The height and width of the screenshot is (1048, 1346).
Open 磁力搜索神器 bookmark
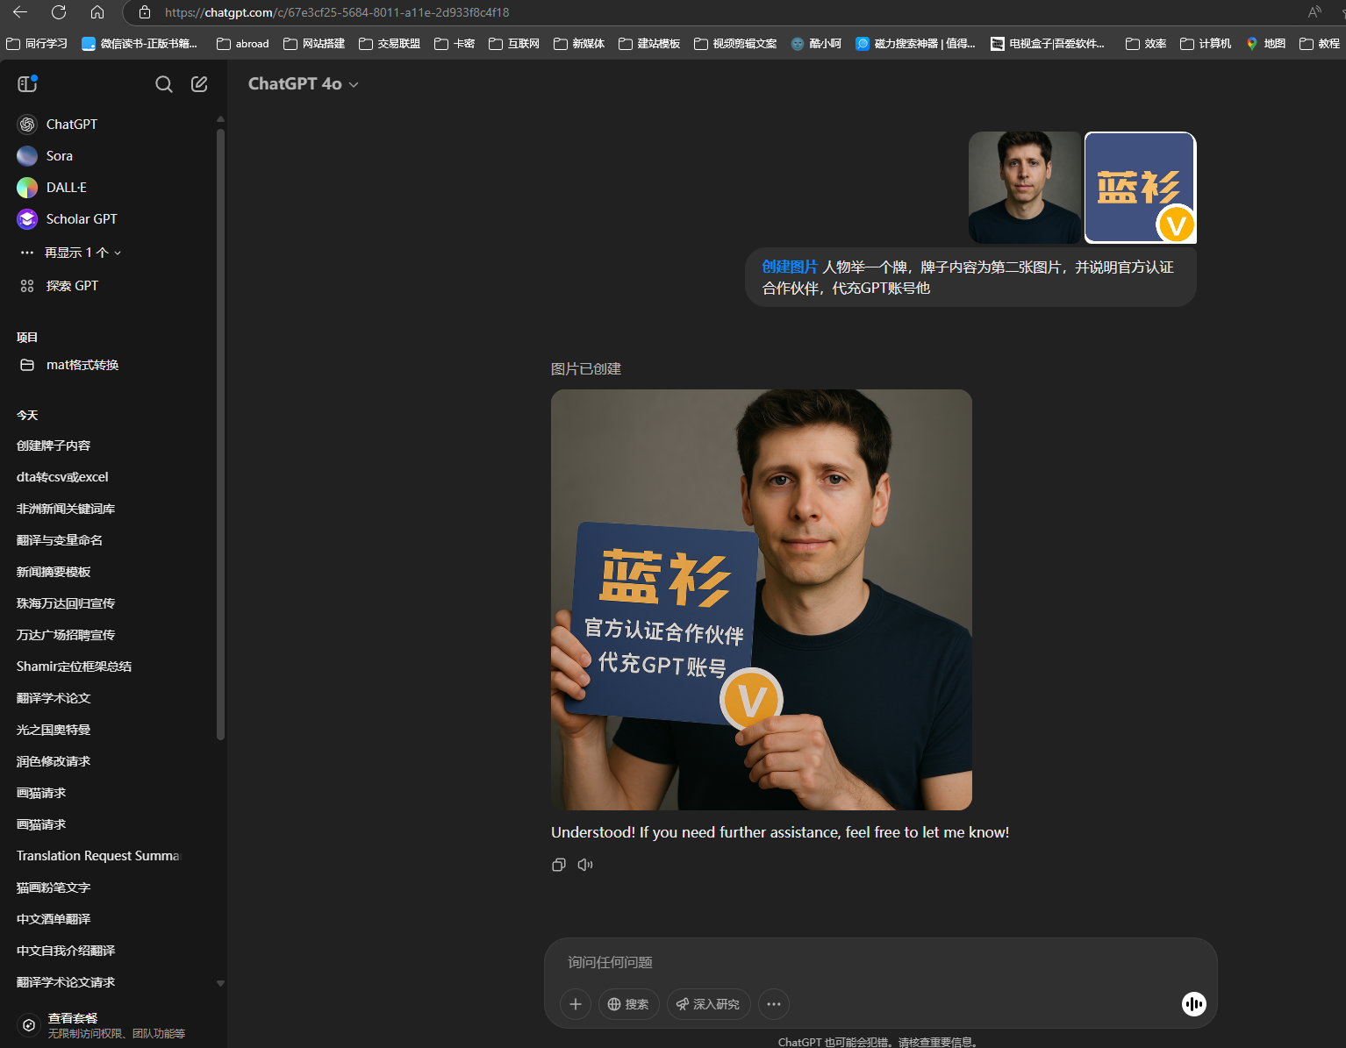pyautogui.click(x=916, y=44)
